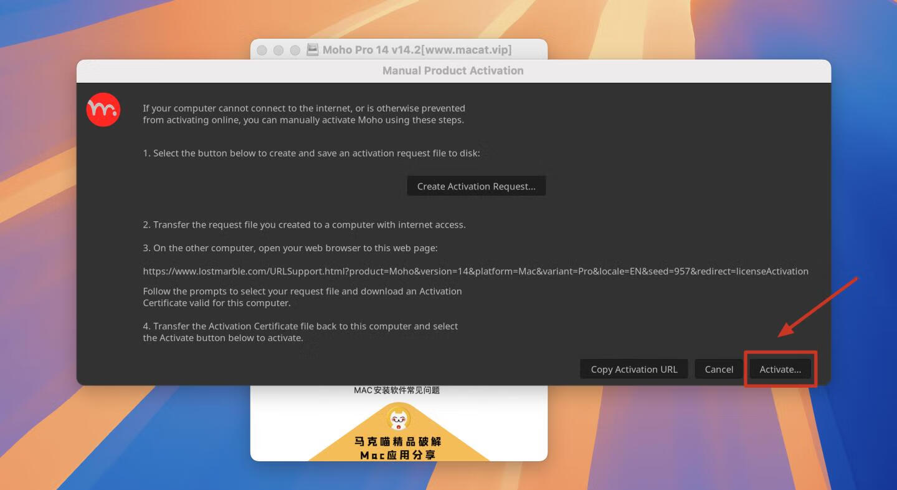Click step 1 text about activation request file
897x490 pixels.
(x=311, y=153)
